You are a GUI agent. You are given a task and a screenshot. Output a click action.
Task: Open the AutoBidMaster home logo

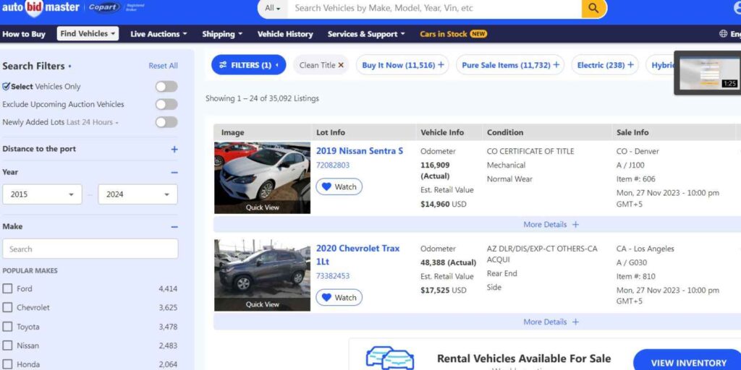[x=41, y=8]
